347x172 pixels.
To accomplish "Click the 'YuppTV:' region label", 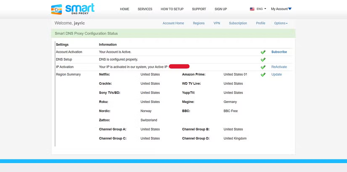I will (188, 93).
